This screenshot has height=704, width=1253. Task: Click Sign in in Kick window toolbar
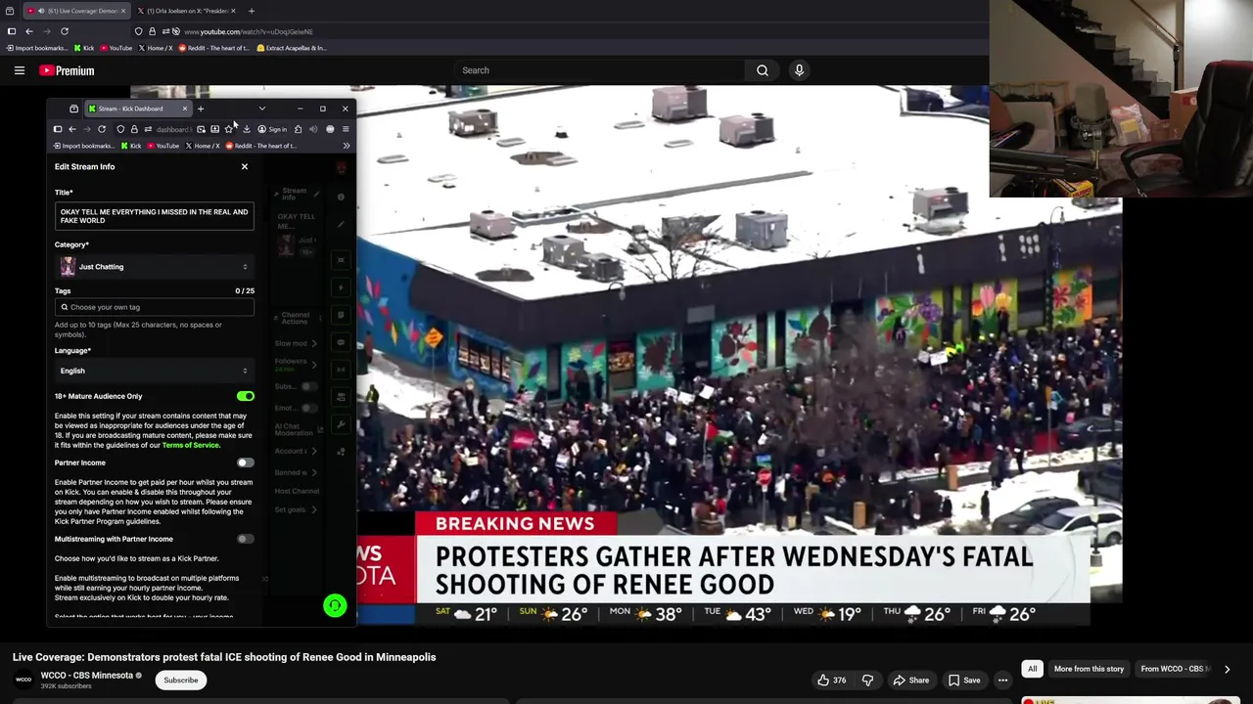(x=273, y=129)
